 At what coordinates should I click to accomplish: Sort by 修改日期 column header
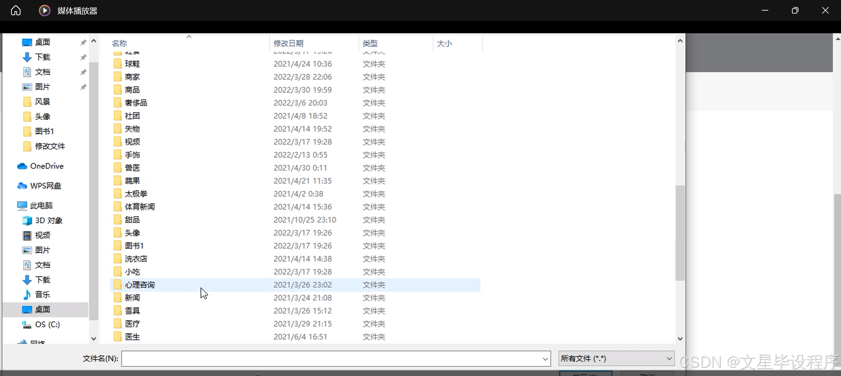pos(288,43)
